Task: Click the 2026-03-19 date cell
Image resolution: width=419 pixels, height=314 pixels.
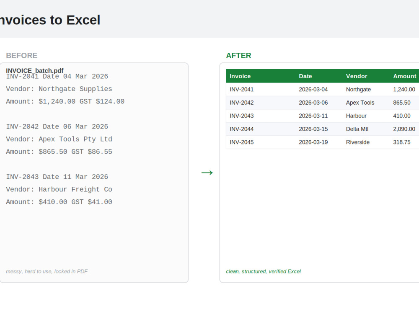Action: coord(319,142)
